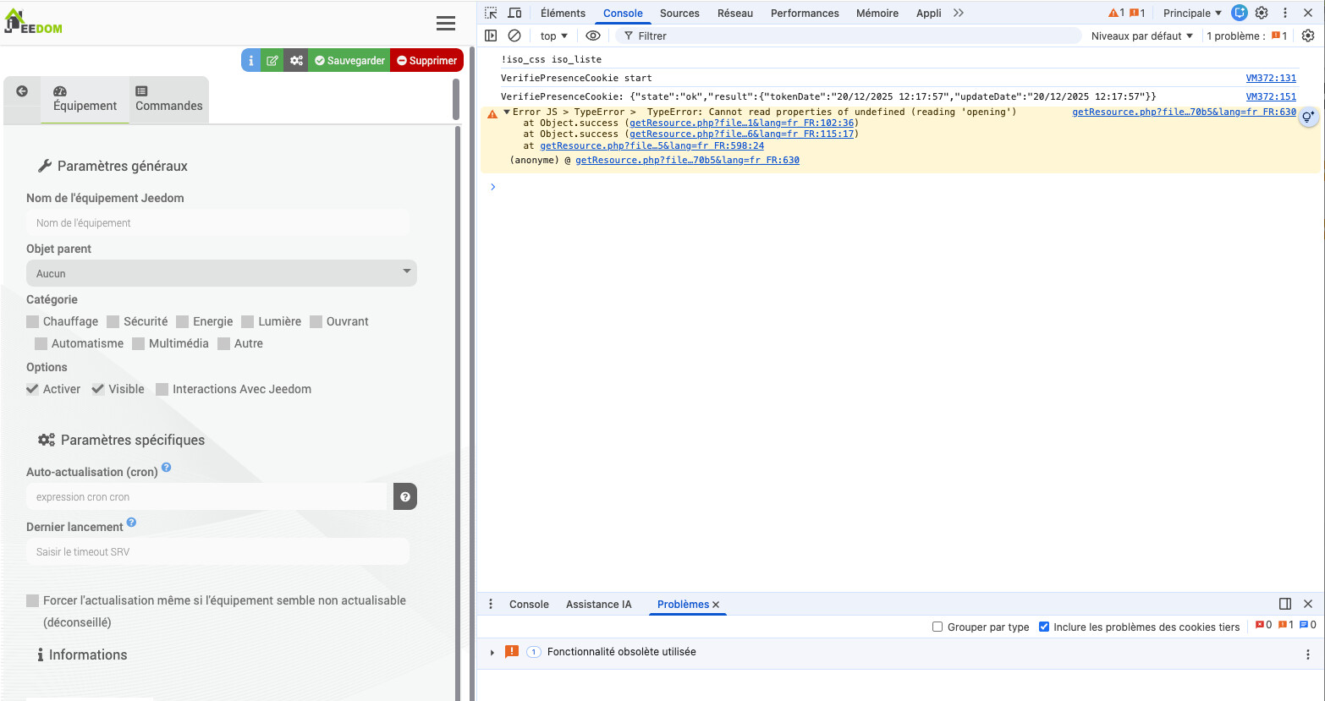The image size is (1325, 701).
Task: Open Niveaux par défaut dropdown
Action: (1141, 36)
